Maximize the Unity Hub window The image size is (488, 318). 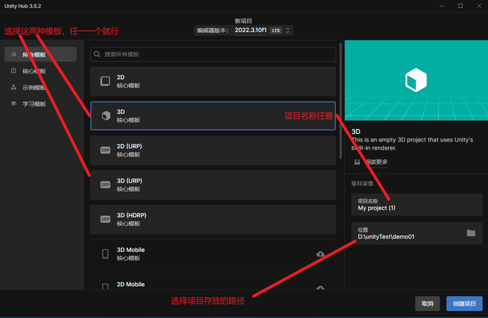pos(460,6)
